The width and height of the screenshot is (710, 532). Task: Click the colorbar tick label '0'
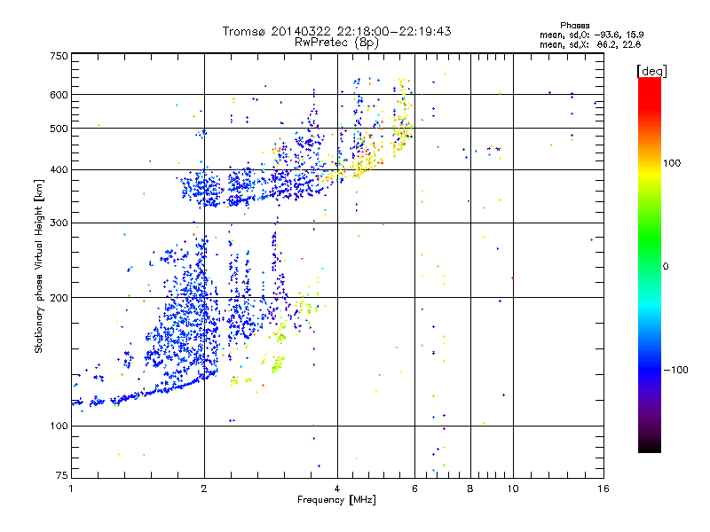coord(666,267)
